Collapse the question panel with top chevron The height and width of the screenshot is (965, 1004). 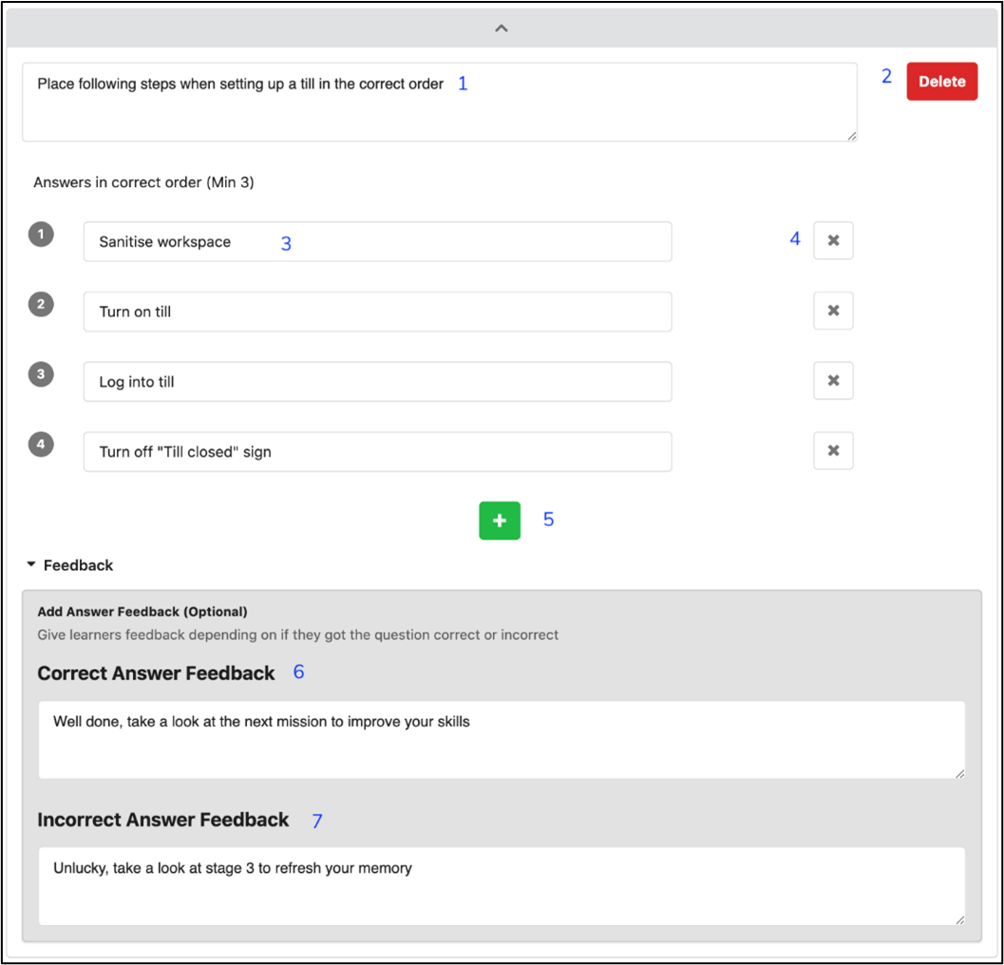click(502, 28)
